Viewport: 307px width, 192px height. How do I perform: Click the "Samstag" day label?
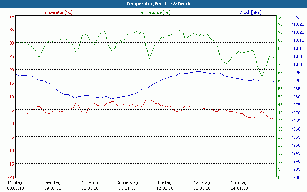[202, 183]
